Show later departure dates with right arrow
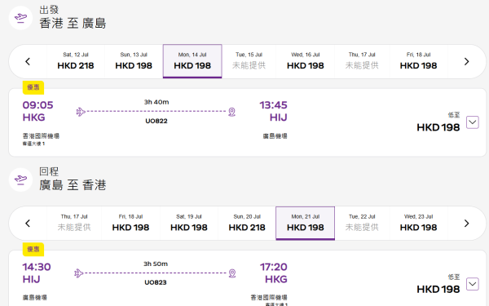489x306 pixels. coord(466,61)
